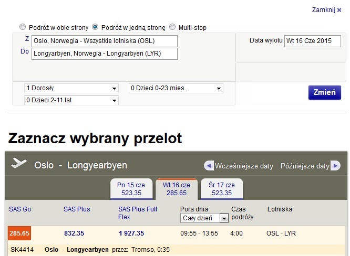The height and width of the screenshot is (256, 350).
Task: Click the Wcześniejsze daty link text
Action: [244, 166]
